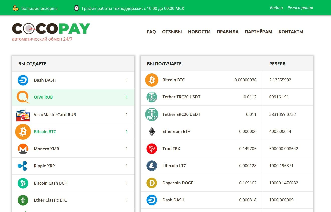The image size is (331, 212).
Task: Choose Tether TRC20 USDT to receive
Action: [x=227, y=97]
